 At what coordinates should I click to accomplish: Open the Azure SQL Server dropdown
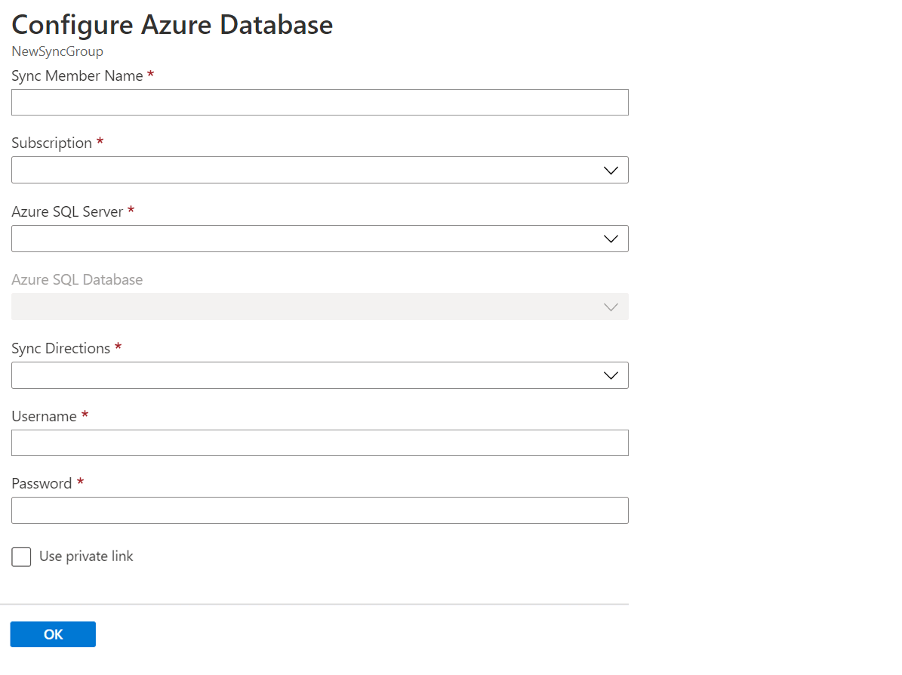[319, 238]
